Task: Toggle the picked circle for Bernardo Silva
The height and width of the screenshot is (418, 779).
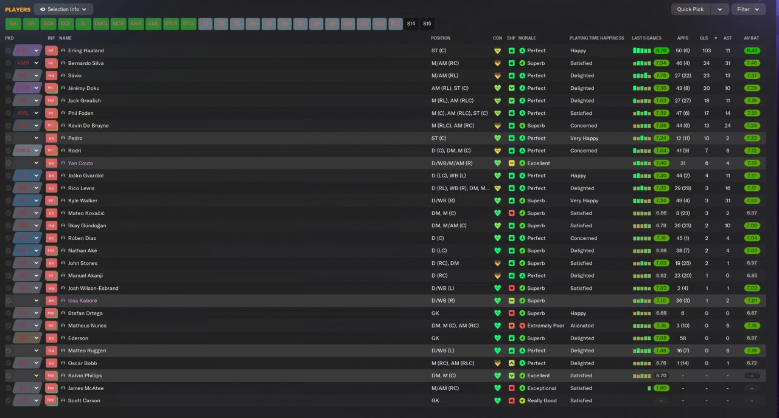Action: (x=9, y=63)
